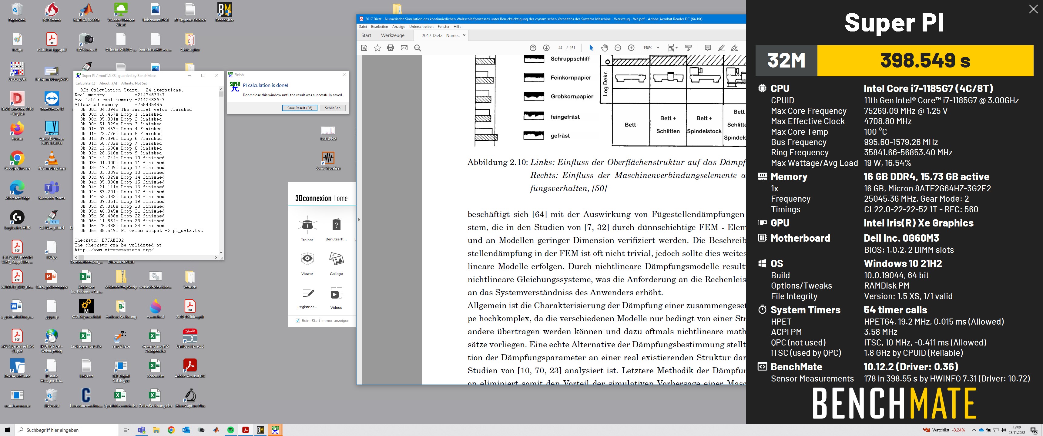Viewport: 1043px width, 436px height.
Task: Select the highlighter tool in Acrobat
Action: 721,48
